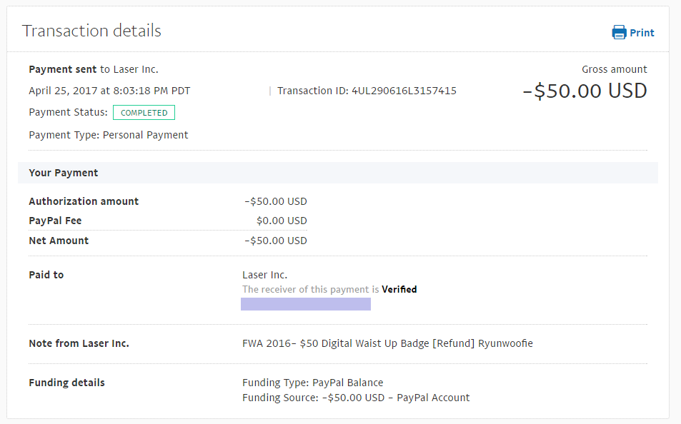
Task: Click the Funding Type: PayPal Balance line
Action: coord(313,383)
